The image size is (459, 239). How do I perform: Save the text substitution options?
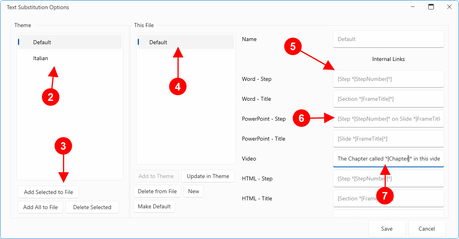click(x=387, y=229)
